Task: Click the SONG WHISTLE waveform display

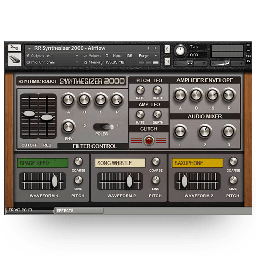Action: pyautogui.click(x=120, y=163)
